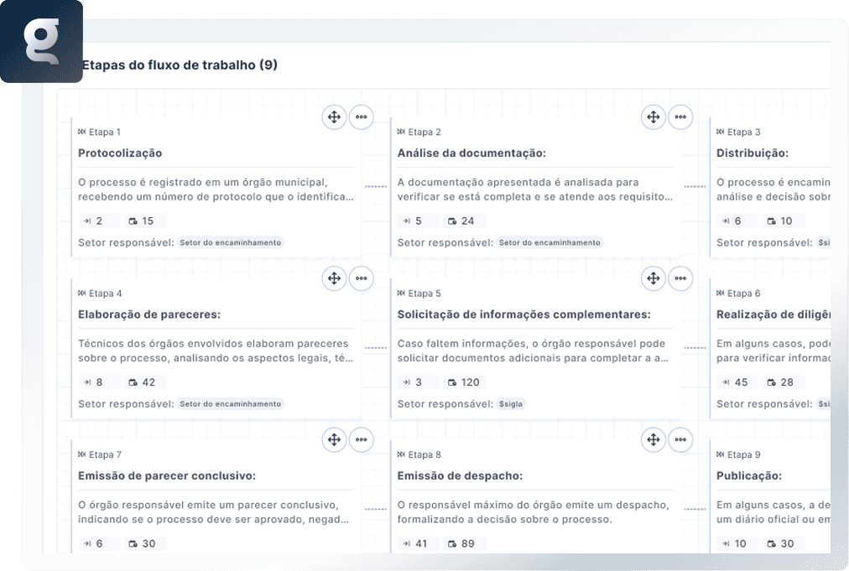This screenshot has width=849, height=571.
Task: Click the deadline icon showing 89 in Emissão de despacho
Action: click(x=452, y=543)
